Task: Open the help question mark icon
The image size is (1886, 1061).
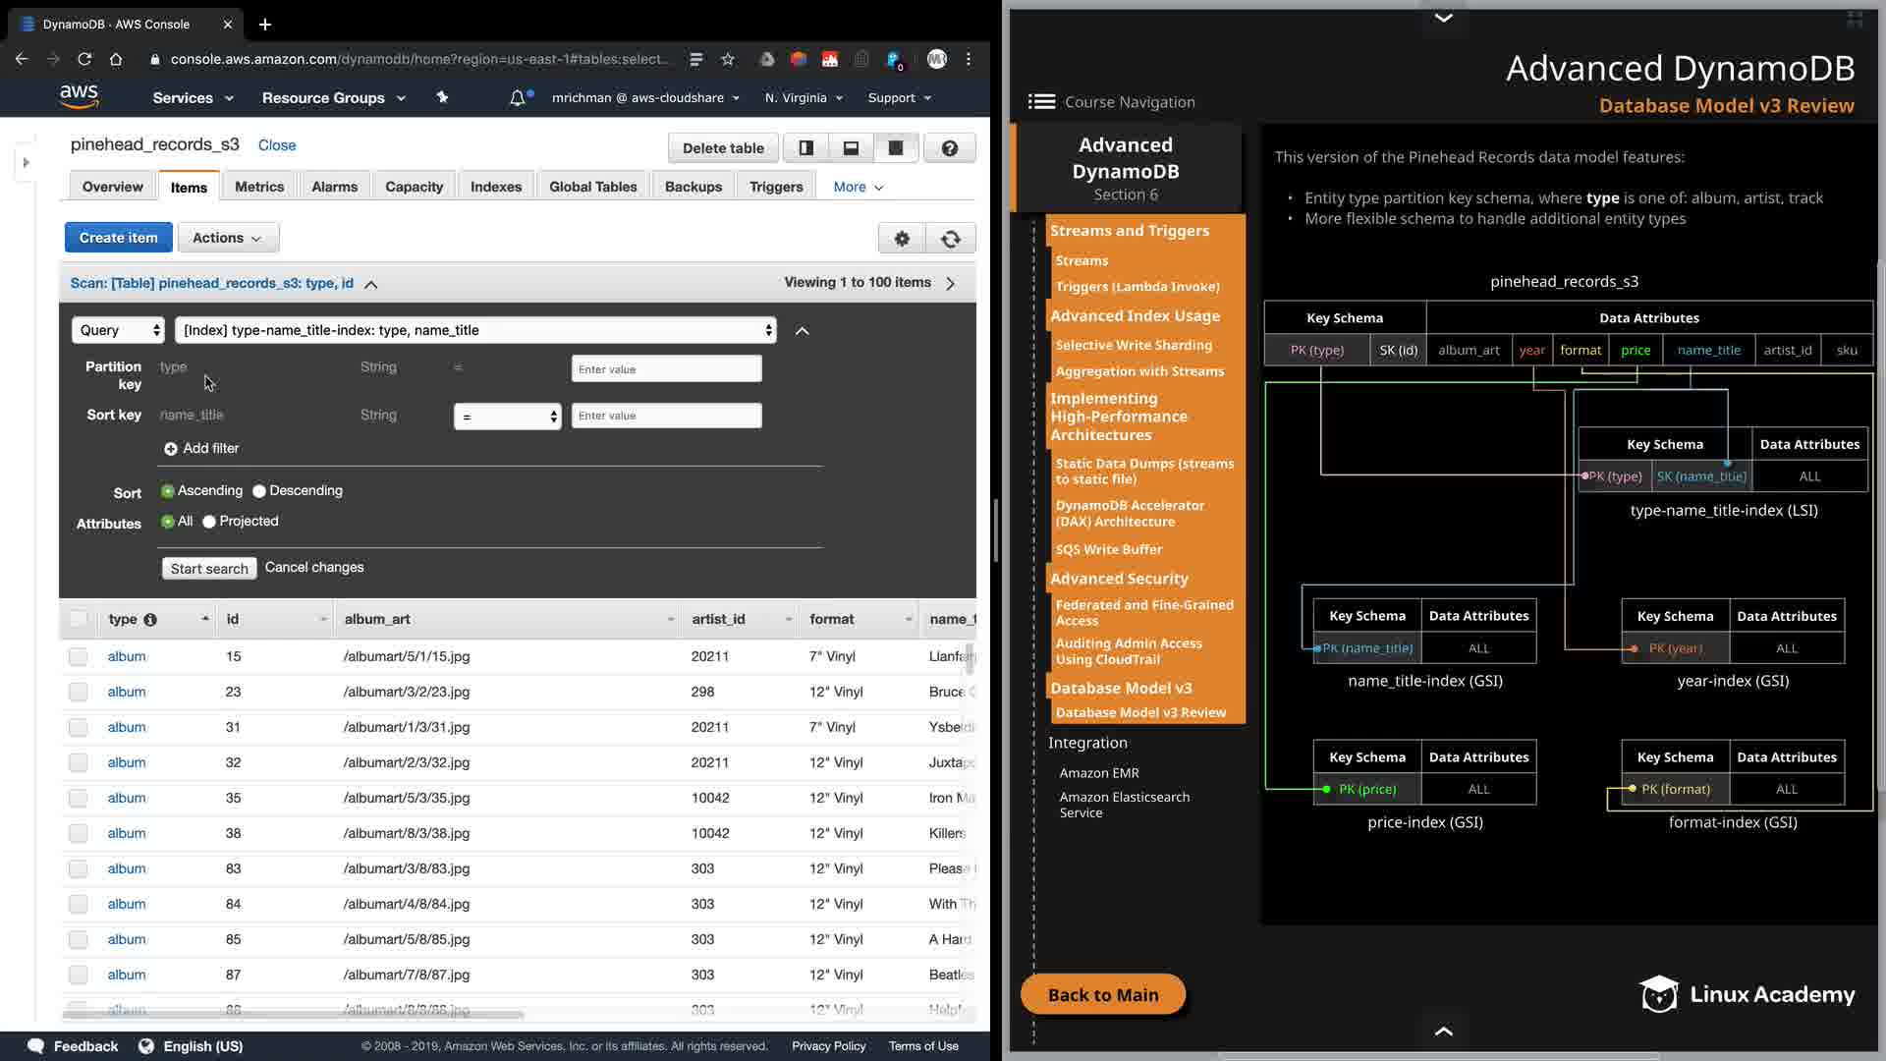Action: tap(949, 148)
